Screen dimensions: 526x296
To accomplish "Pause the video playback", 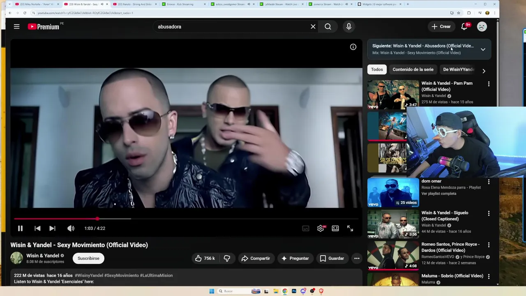I will click(20, 229).
